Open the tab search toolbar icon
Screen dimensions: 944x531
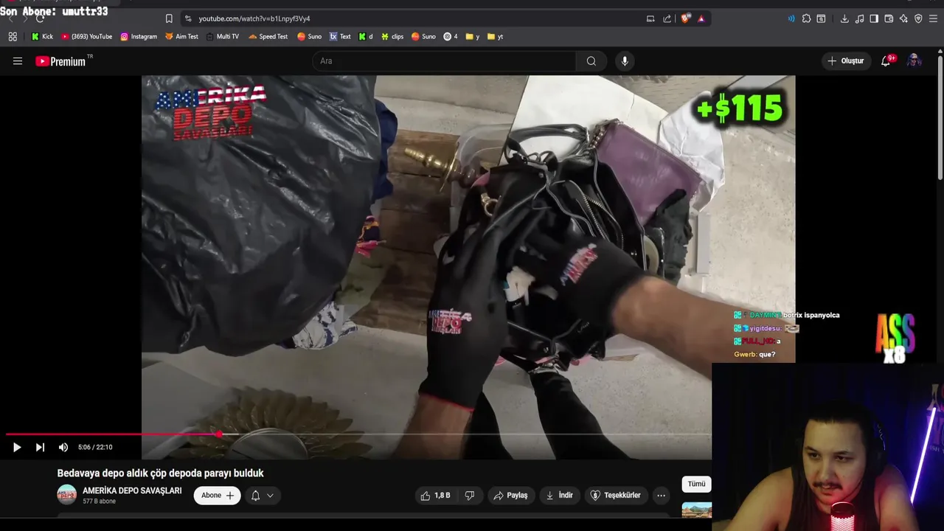click(821, 18)
